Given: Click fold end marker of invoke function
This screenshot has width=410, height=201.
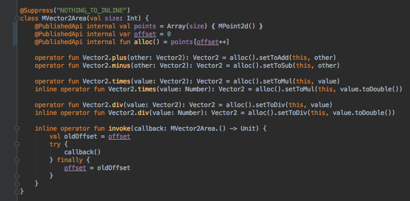Looking at the screenshot, I should click(x=17, y=184).
